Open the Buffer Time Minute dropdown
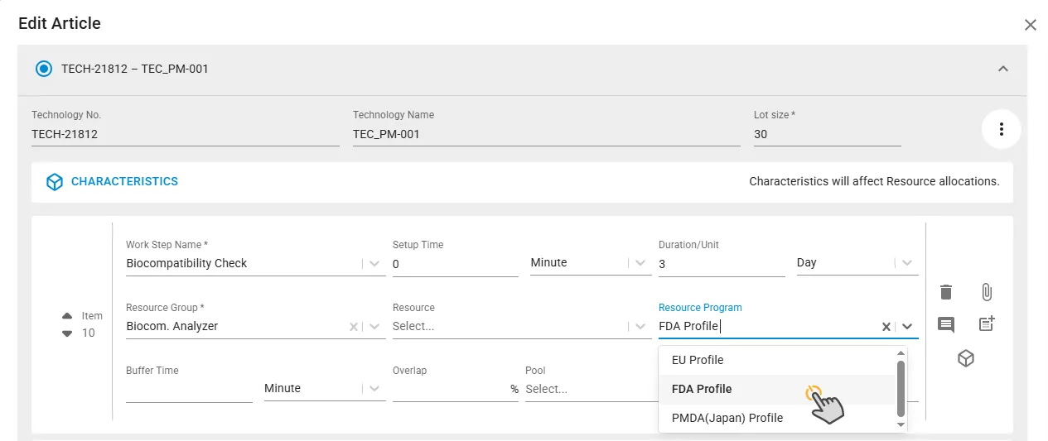 (x=374, y=388)
